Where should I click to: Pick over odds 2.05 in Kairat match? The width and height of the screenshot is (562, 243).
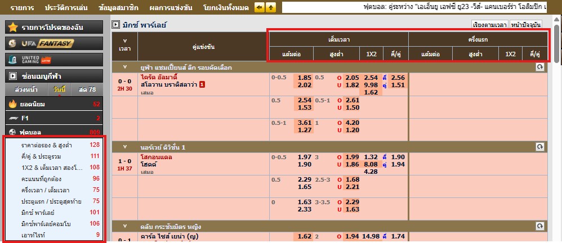[352, 77]
